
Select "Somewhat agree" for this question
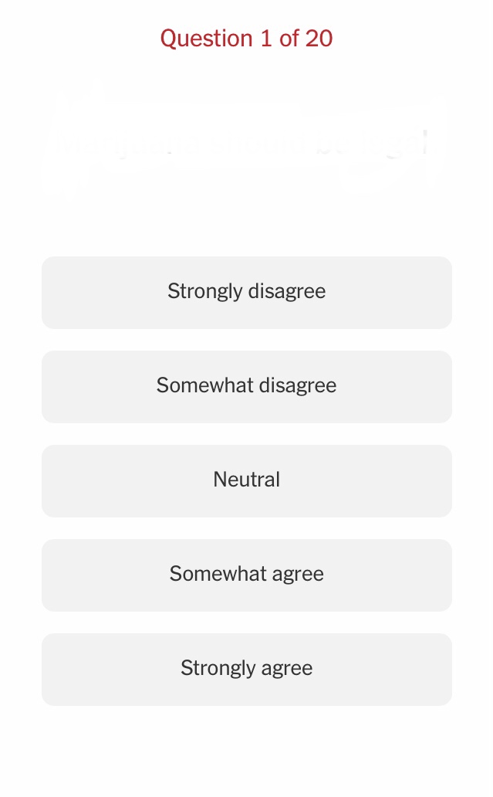[x=247, y=575]
